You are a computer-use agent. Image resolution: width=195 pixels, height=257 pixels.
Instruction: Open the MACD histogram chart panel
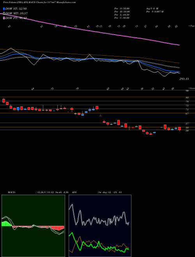(33, 226)
